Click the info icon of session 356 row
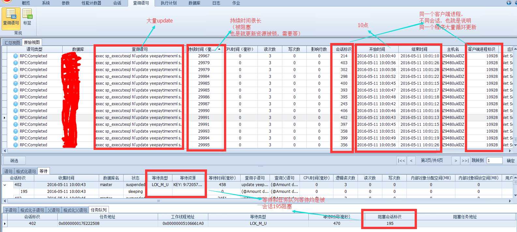Viewport: 517px width, 232px height. click(x=16, y=145)
